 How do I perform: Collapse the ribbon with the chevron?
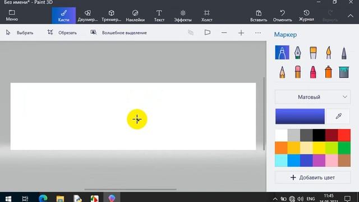click(x=350, y=16)
